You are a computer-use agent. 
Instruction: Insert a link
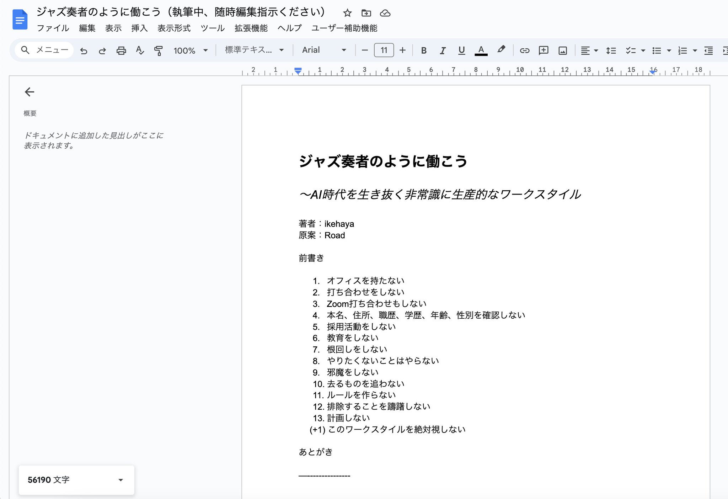click(x=525, y=51)
